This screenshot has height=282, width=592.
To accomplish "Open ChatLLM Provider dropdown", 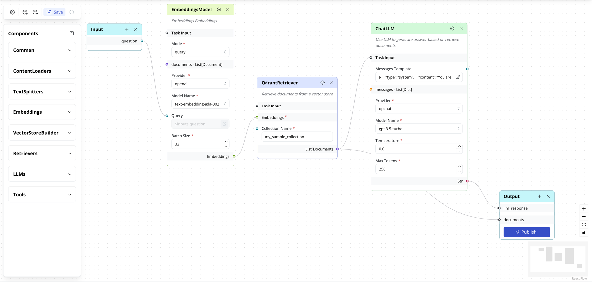I will (419, 109).
